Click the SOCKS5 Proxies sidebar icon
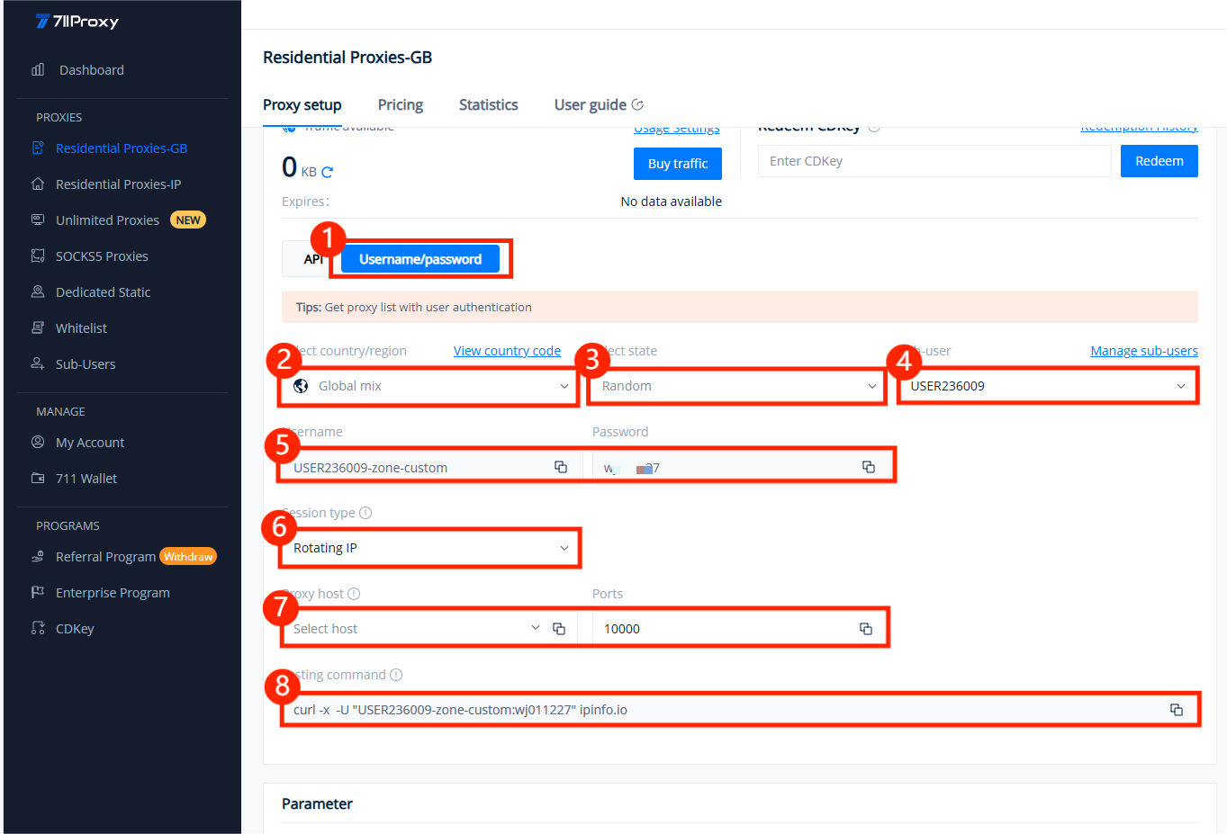The image size is (1227, 834). (x=38, y=256)
